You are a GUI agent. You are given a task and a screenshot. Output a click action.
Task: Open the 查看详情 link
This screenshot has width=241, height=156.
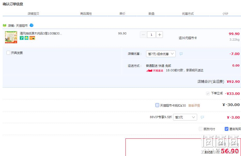click(194, 106)
